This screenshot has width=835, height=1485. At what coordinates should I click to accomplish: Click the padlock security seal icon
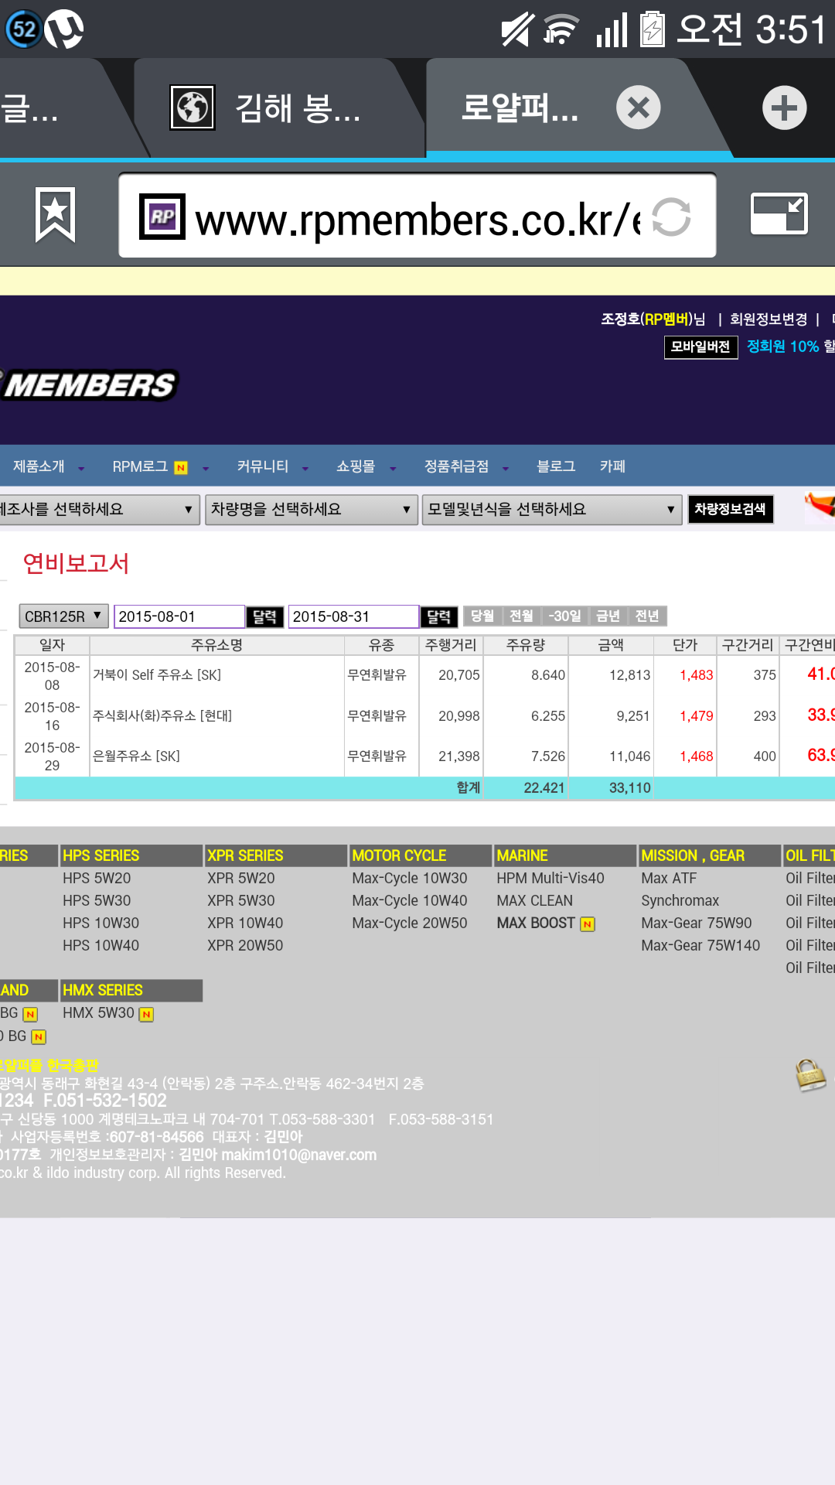click(x=810, y=1075)
